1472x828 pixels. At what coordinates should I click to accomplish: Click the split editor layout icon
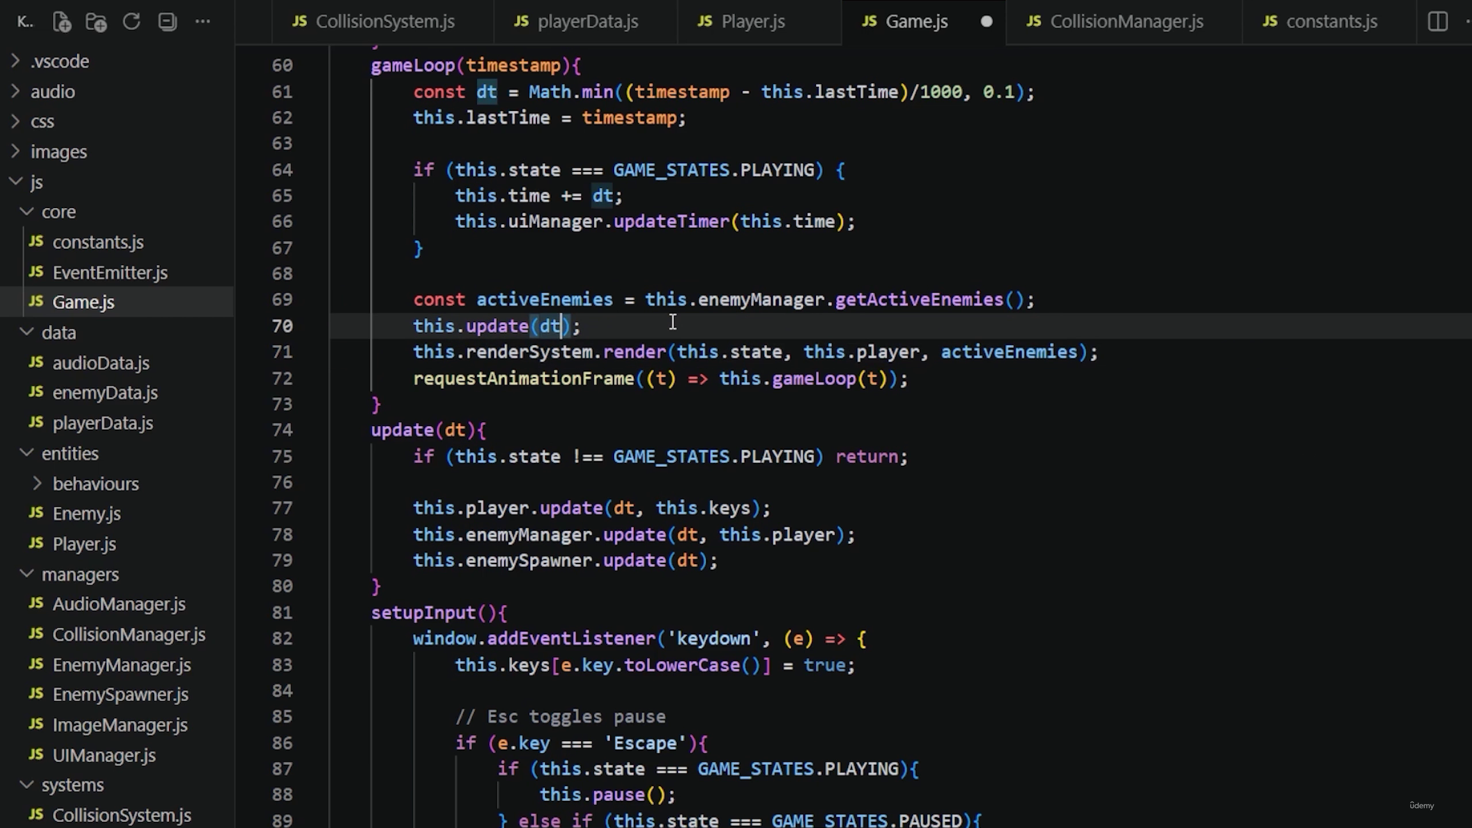(x=1437, y=22)
